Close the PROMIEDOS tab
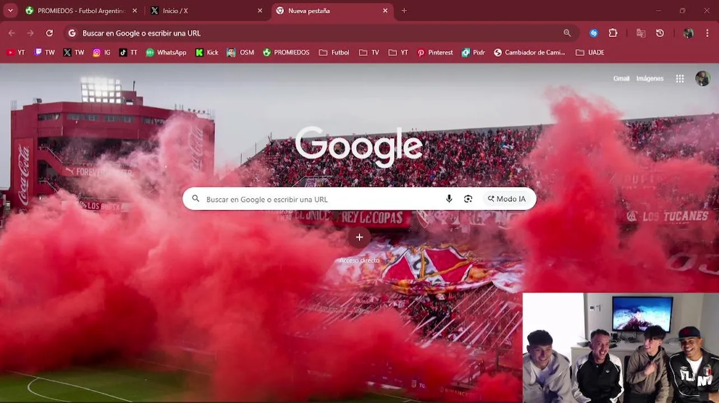The height and width of the screenshot is (403, 719). click(x=134, y=11)
